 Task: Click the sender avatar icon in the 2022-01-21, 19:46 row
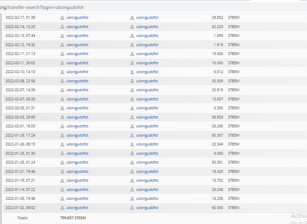point(62,172)
